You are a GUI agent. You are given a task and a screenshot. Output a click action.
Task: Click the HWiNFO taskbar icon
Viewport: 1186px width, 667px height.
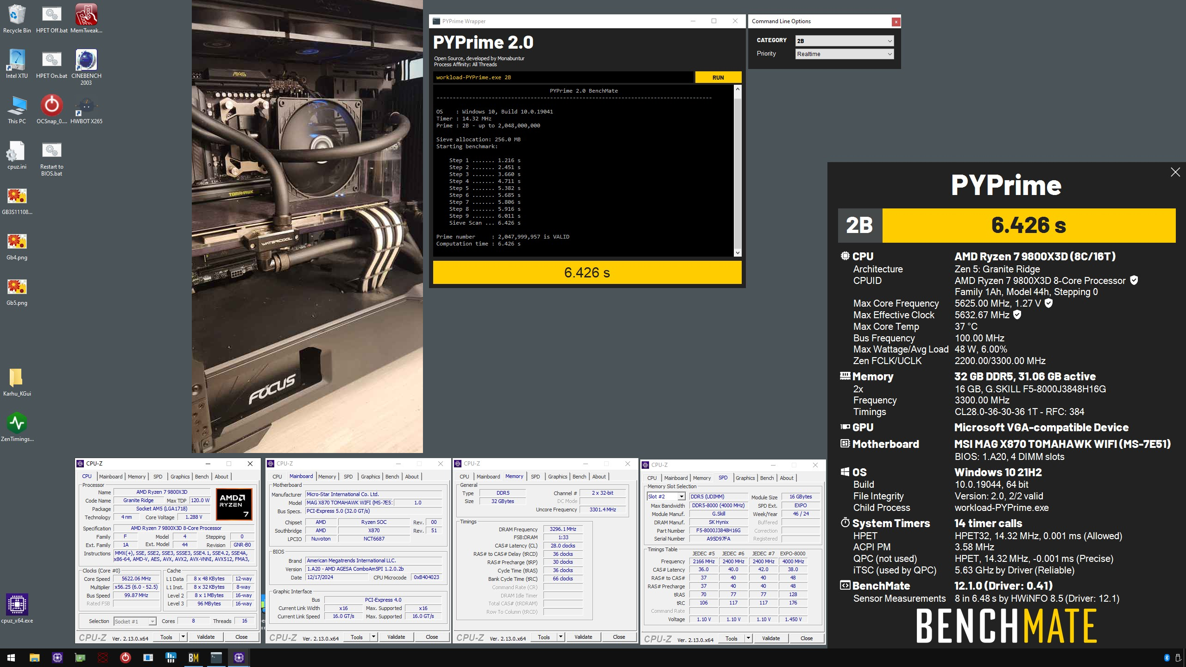click(170, 657)
